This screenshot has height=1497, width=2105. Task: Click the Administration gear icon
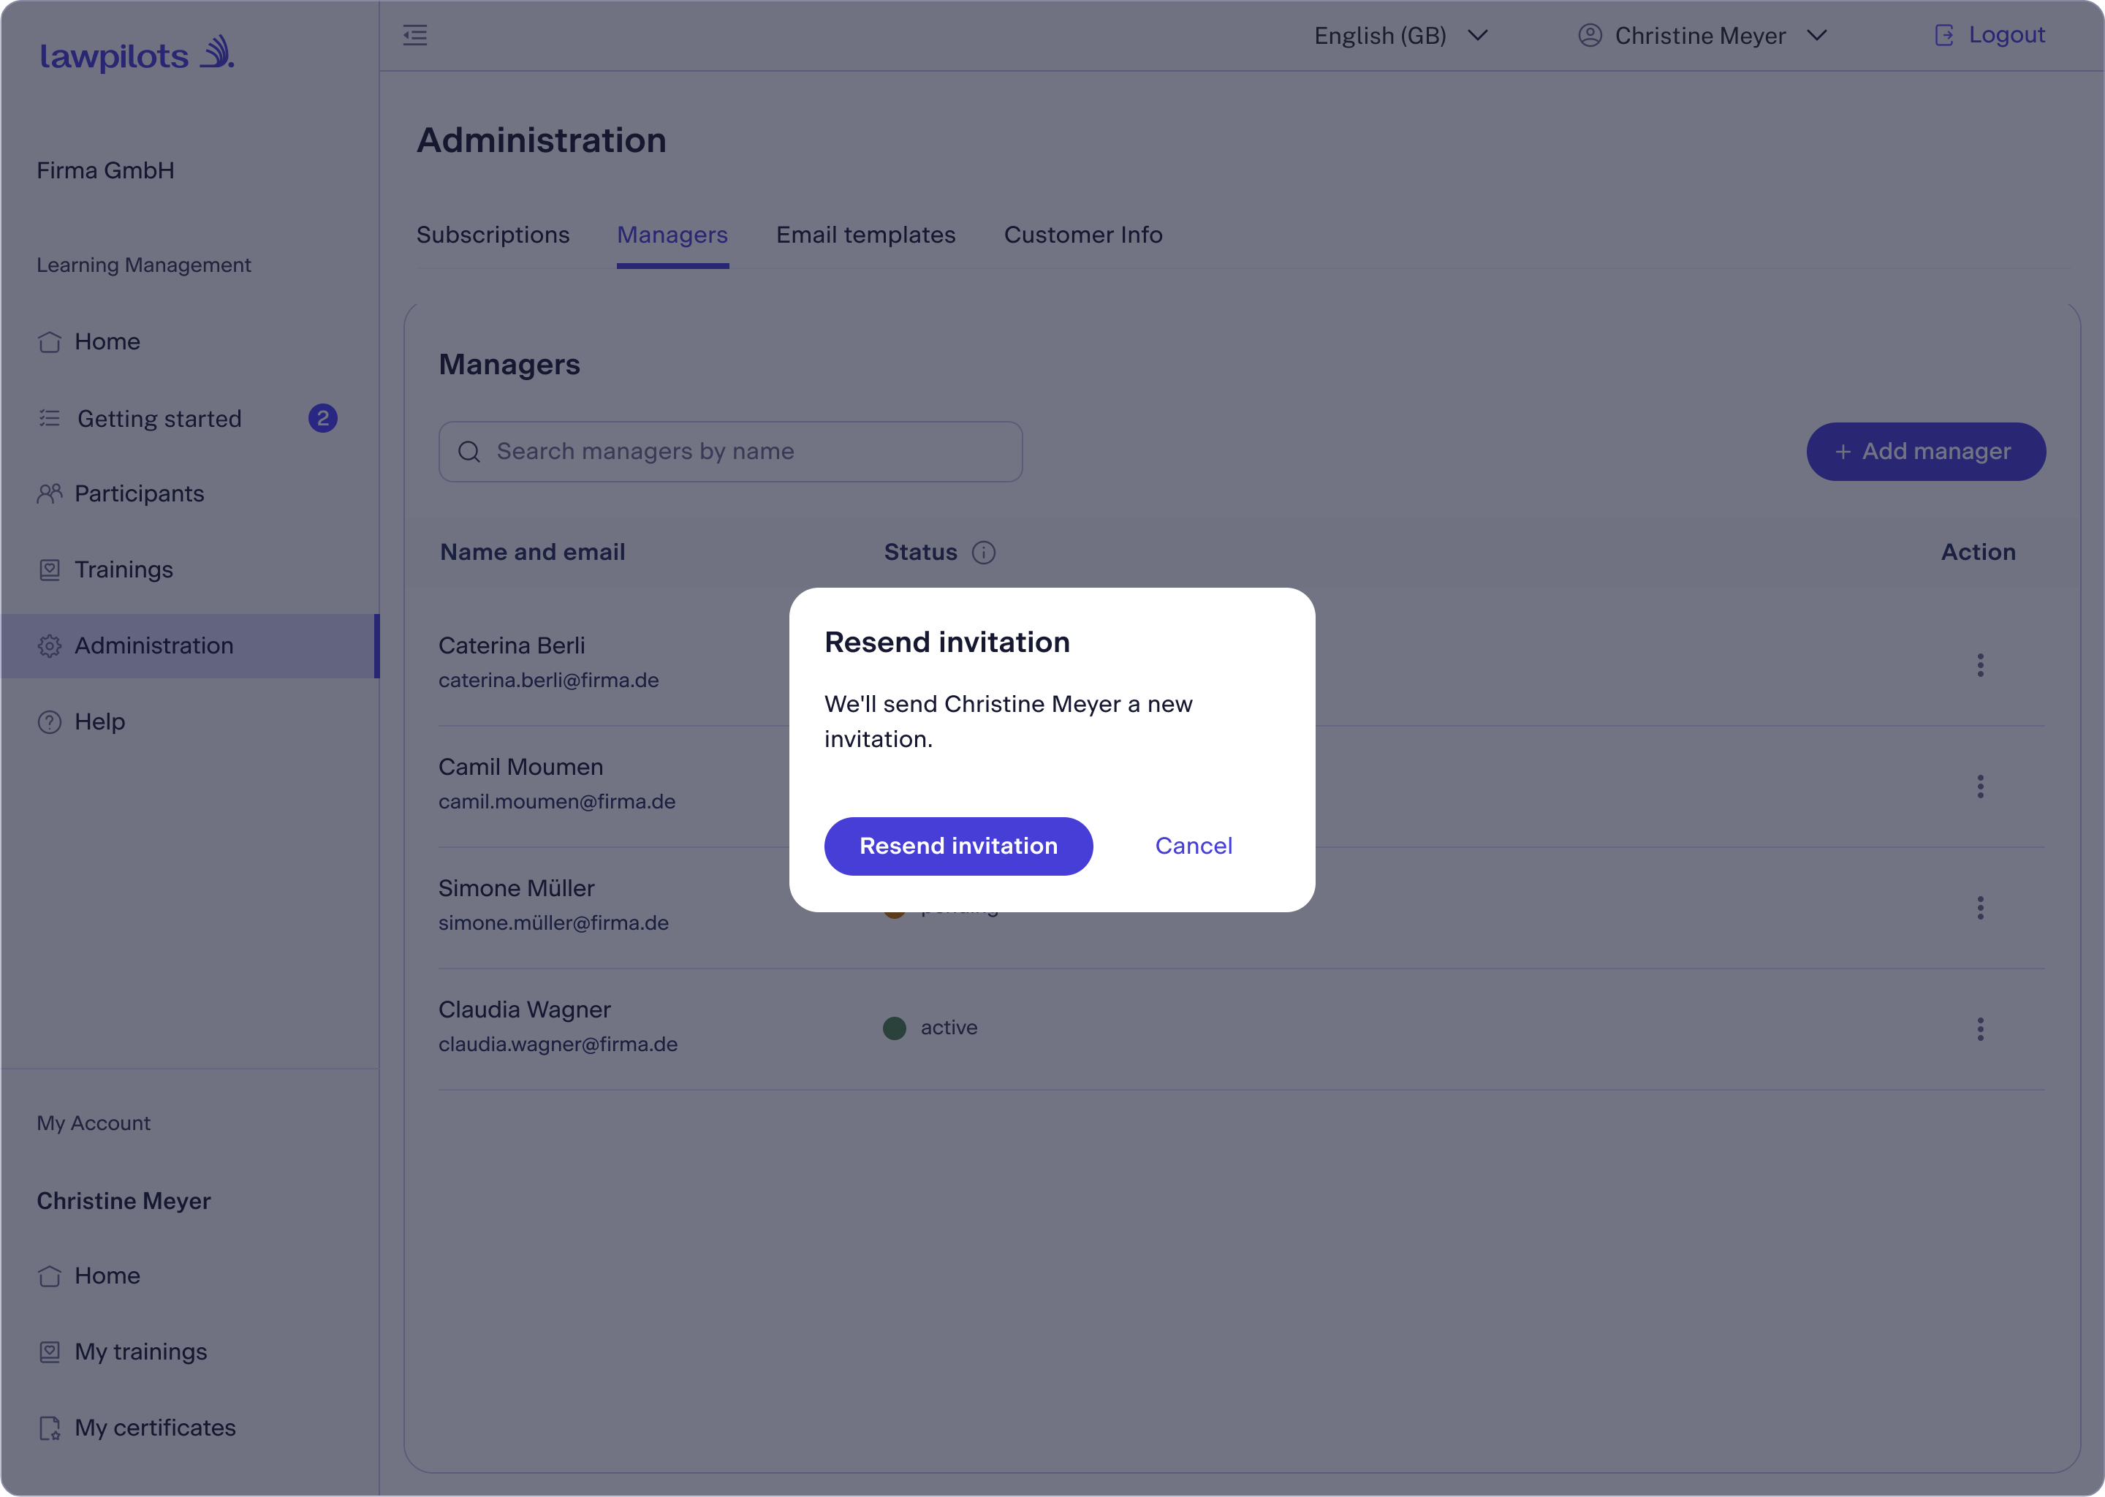(50, 646)
